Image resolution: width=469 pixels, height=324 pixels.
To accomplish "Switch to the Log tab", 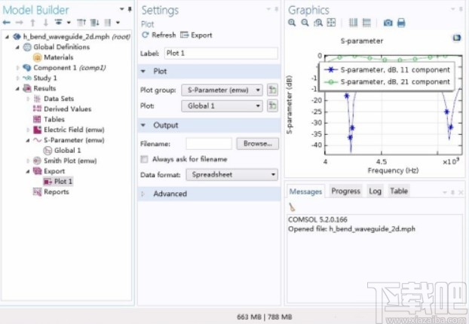I will pos(375,191).
